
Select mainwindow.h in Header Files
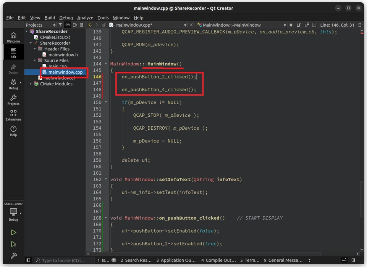63,55
